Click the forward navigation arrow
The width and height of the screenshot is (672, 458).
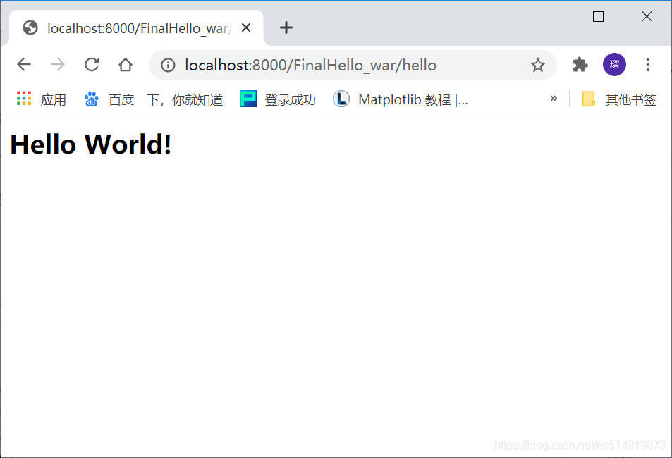pos(57,65)
